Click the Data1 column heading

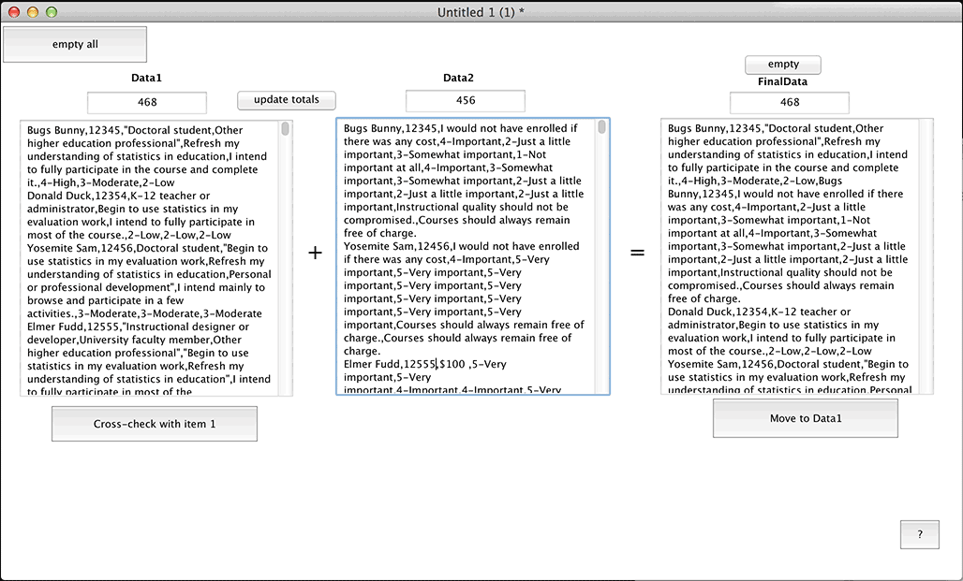click(x=146, y=79)
